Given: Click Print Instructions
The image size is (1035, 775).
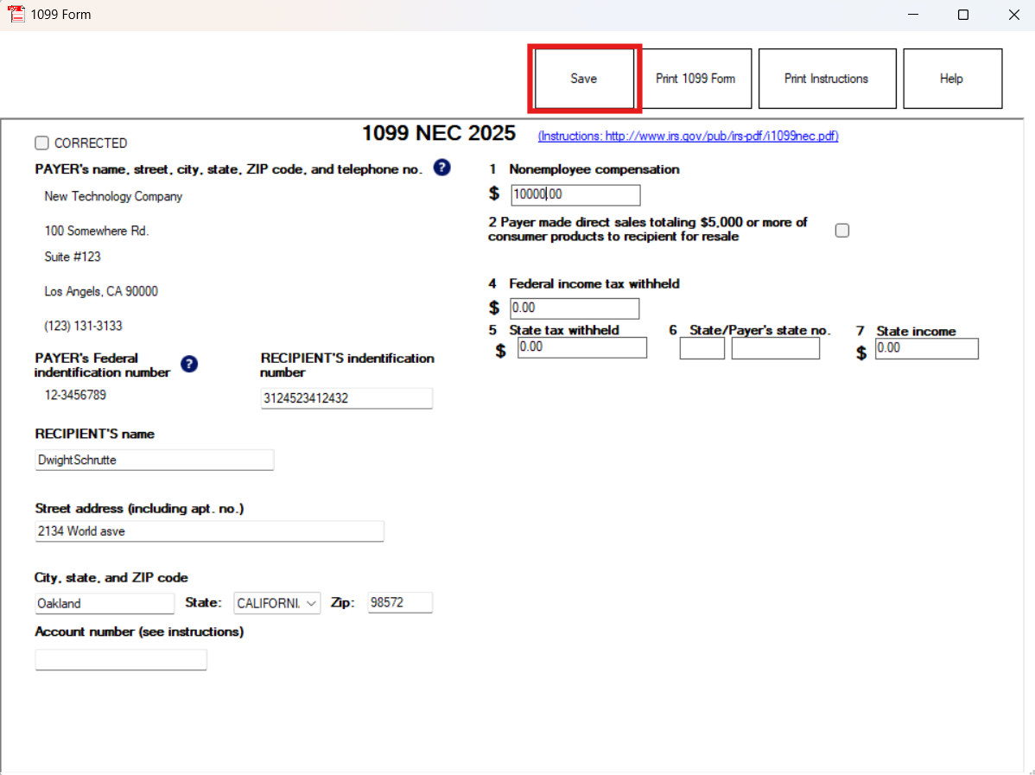Looking at the screenshot, I should [826, 78].
